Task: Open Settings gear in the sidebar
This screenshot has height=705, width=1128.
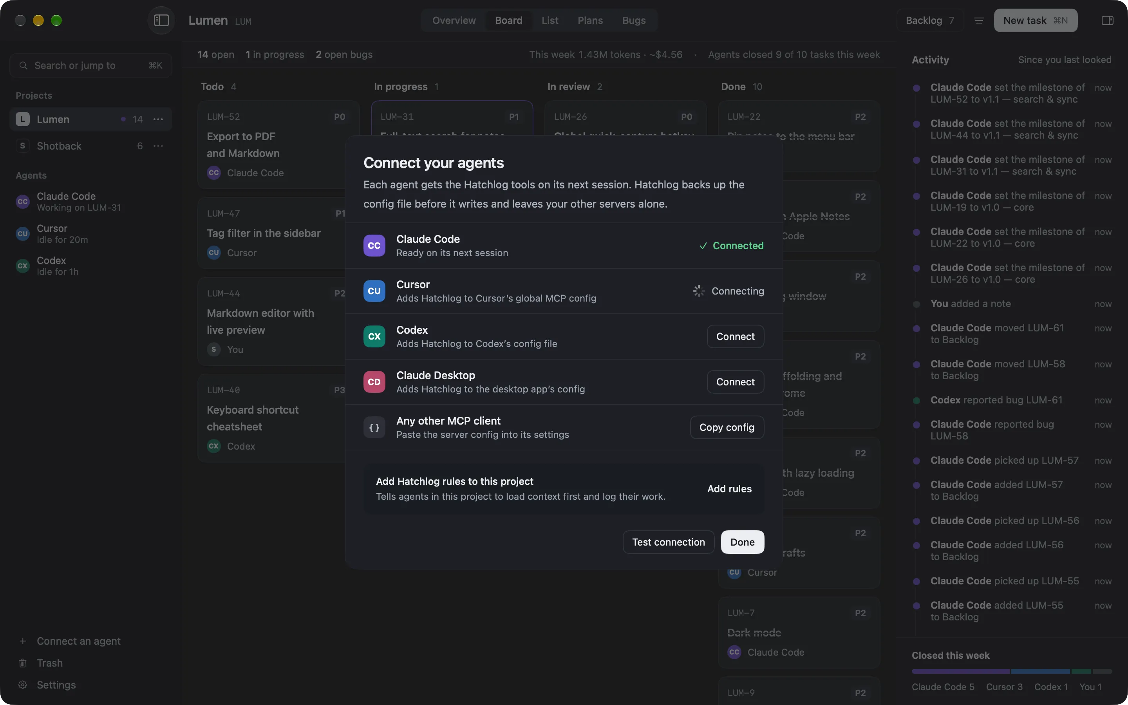Action: 22,685
